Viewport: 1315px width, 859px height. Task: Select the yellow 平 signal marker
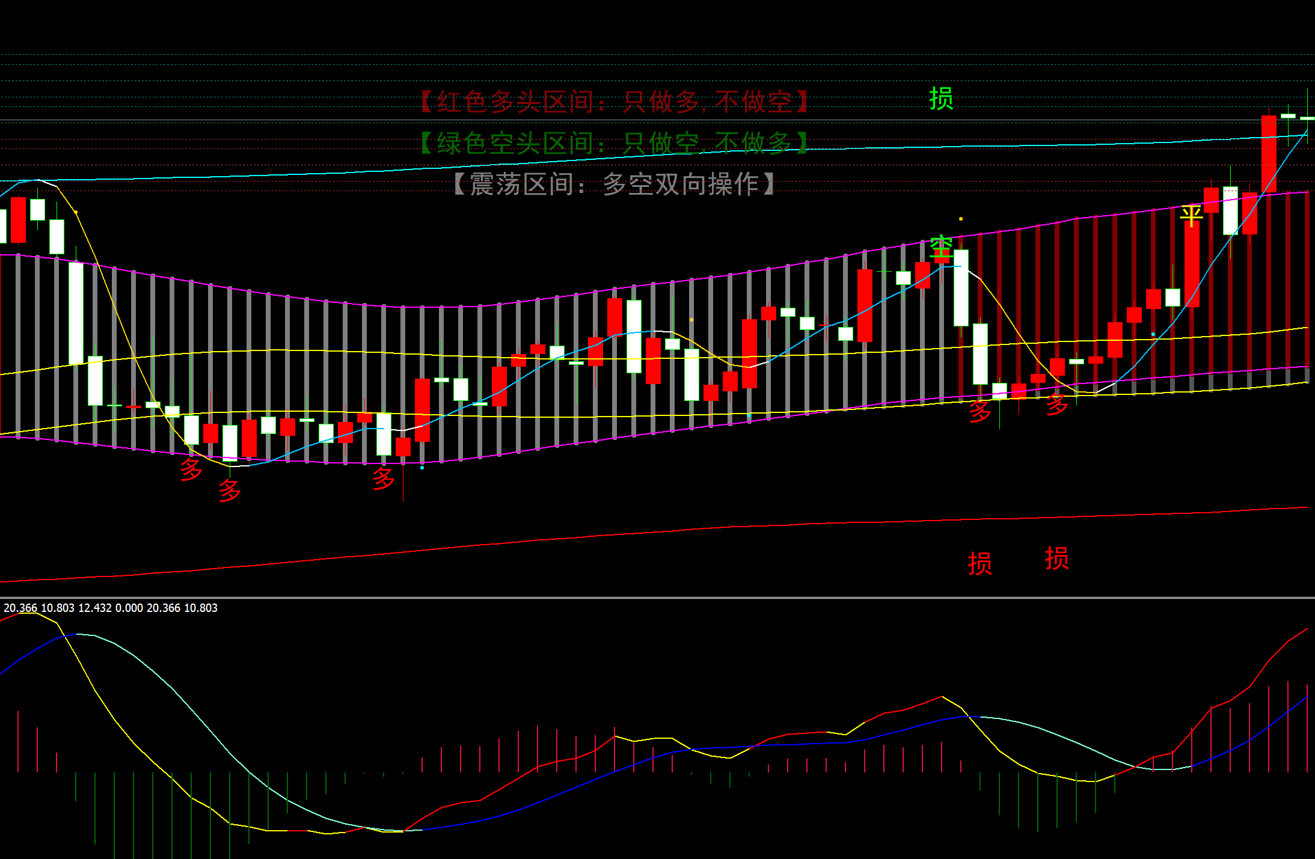[1191, 215]
